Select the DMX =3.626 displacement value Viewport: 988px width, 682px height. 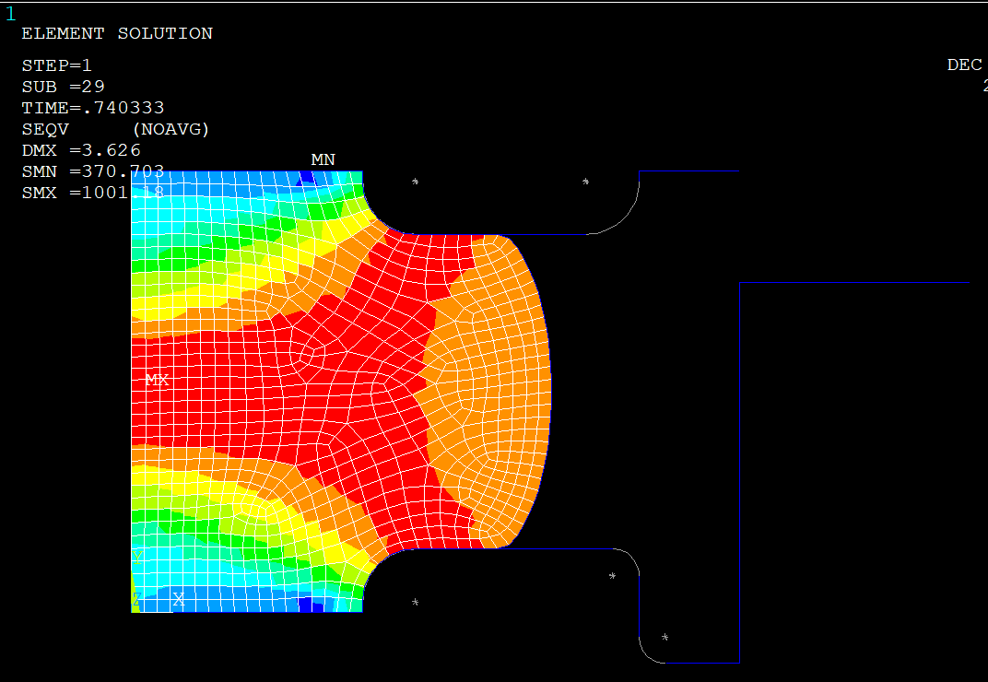click(81, 150)
